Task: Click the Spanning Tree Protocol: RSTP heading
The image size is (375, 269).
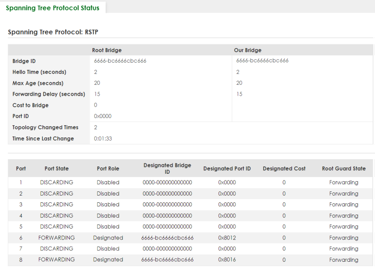Action: tap(53, 32)
